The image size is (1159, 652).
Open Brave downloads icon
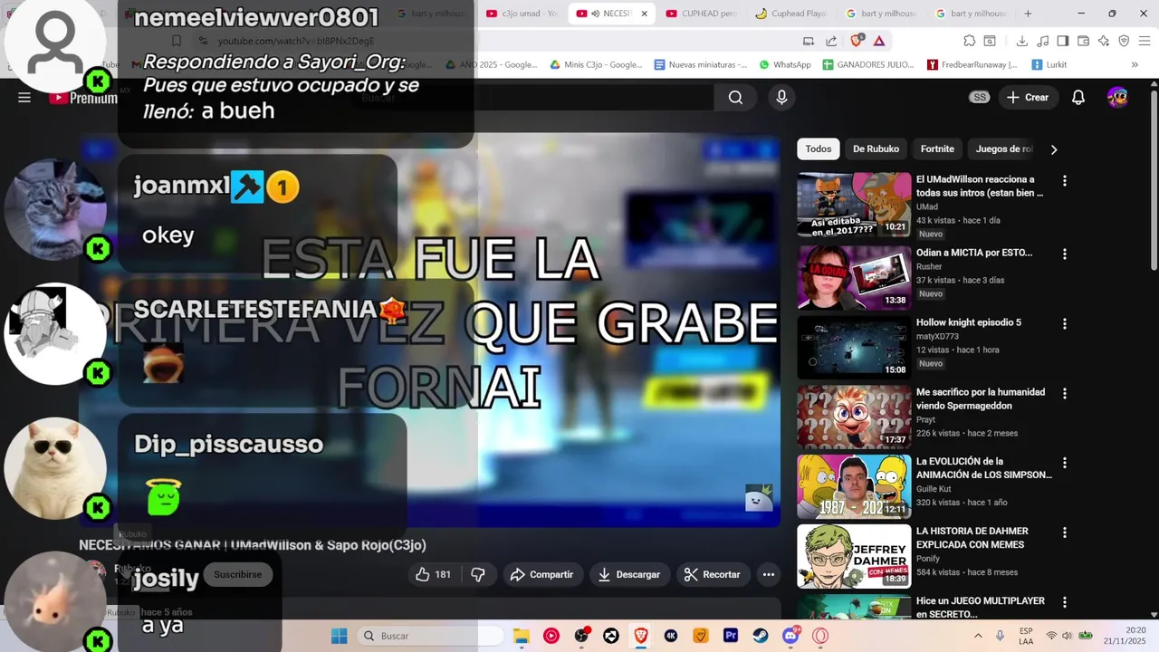pyautogui.click(x=1022, y=41)
